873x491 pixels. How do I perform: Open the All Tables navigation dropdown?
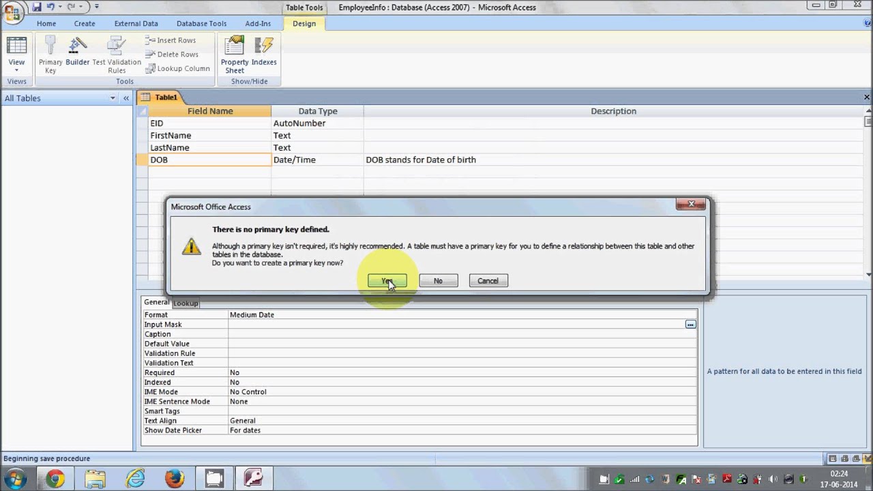click(113, 98)
